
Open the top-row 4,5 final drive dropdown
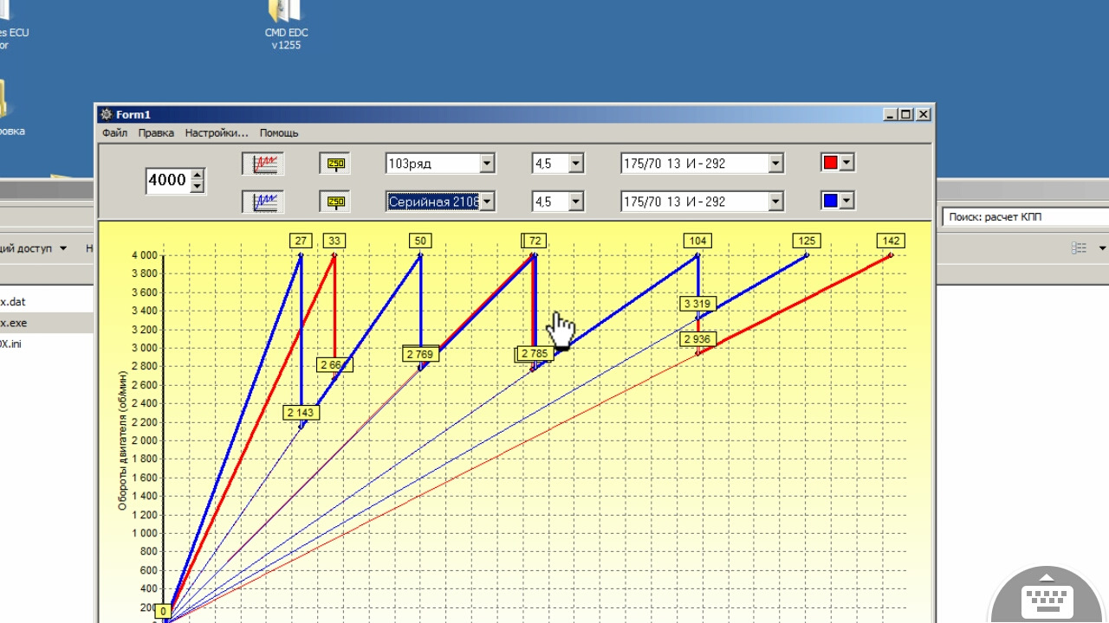576,164
